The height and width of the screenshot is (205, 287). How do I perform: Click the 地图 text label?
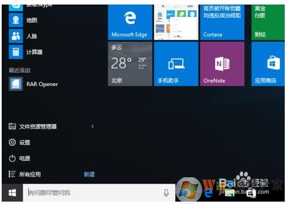pos(32,20)
